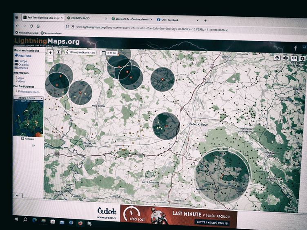
Task: Click Hradec Králové label on map
Action: 198,124
